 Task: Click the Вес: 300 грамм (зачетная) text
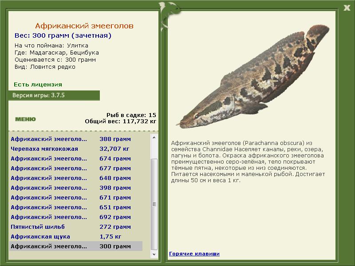[63, 35]
